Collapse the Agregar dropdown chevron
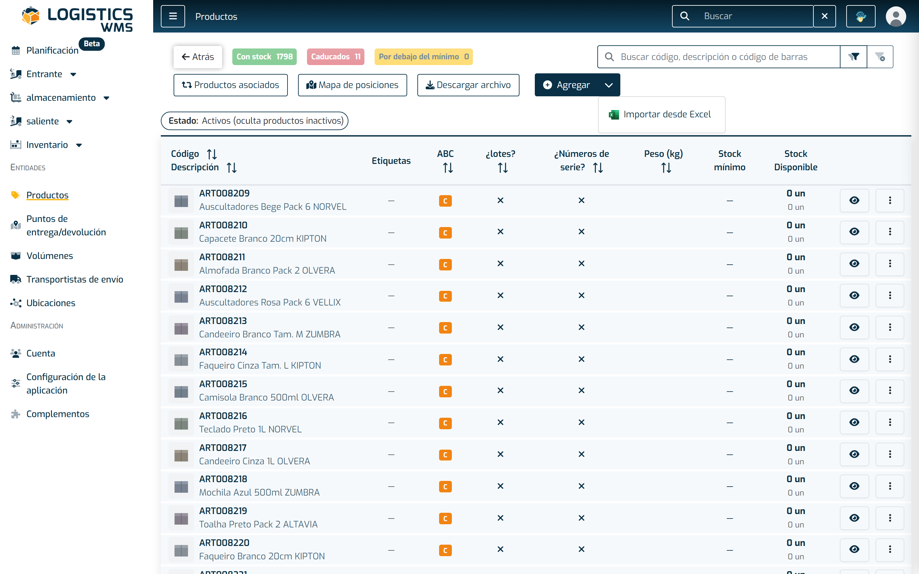This screenshot has height=574, width=919. pos(609,85)
